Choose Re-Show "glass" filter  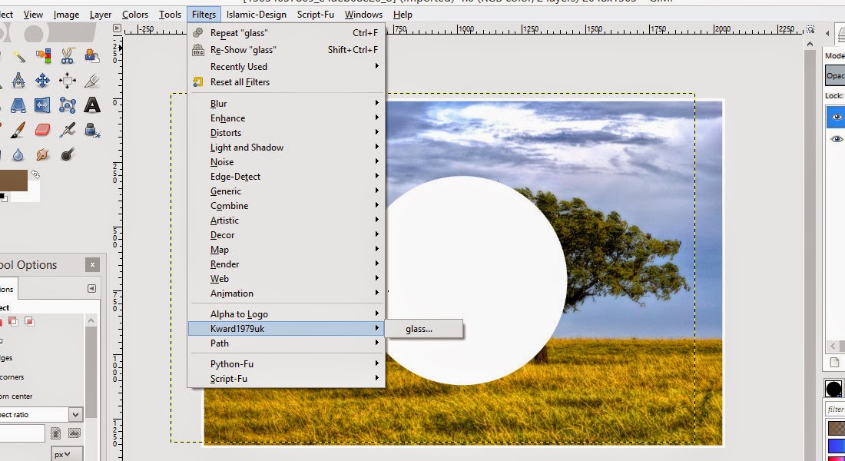click(x=287, y=50)
